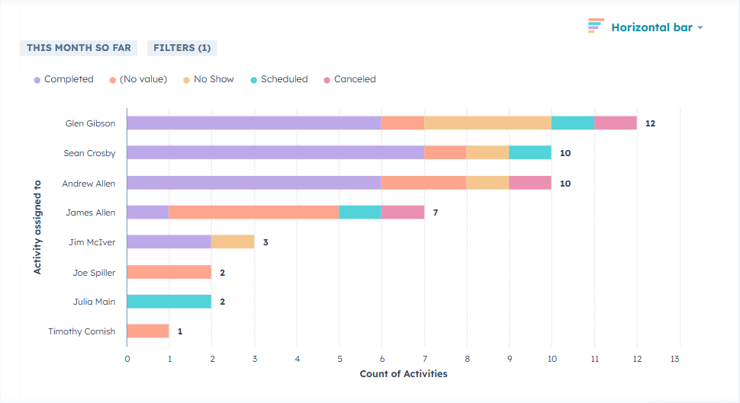Click Sean Crosby's Scheduled bar segment
This screenshot has width=740, height=403.
pyautogui.click(x=529, y=152)
